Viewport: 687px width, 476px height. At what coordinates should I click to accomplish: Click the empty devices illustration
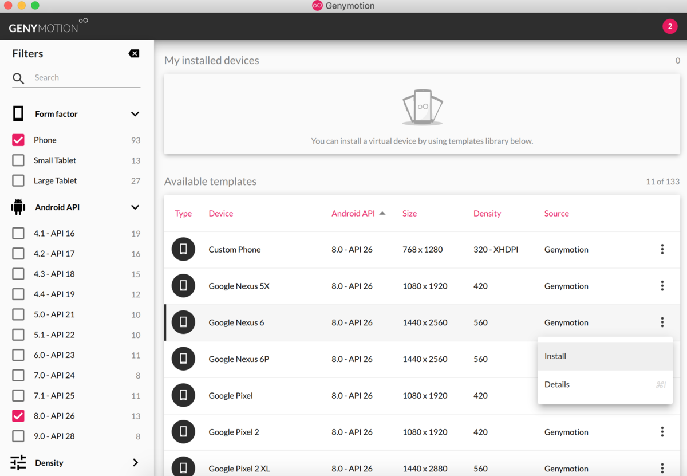(x=423, y=107)
